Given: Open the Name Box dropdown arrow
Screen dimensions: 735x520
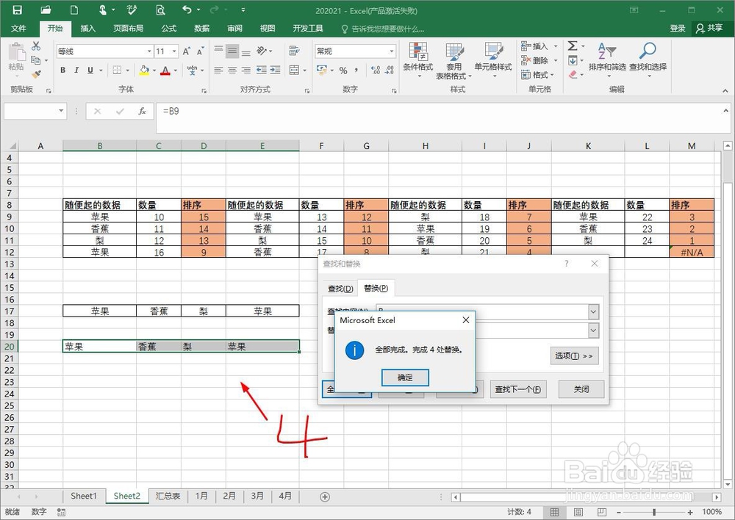Looking at the screenshot, I should pyautogui.click(x=61, y=111).
